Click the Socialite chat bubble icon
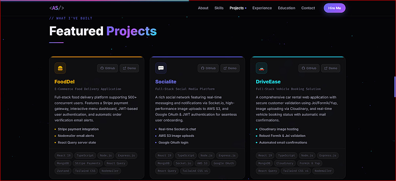 [161, 68]
